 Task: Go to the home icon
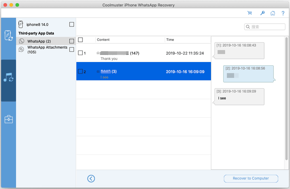(273, 13)
